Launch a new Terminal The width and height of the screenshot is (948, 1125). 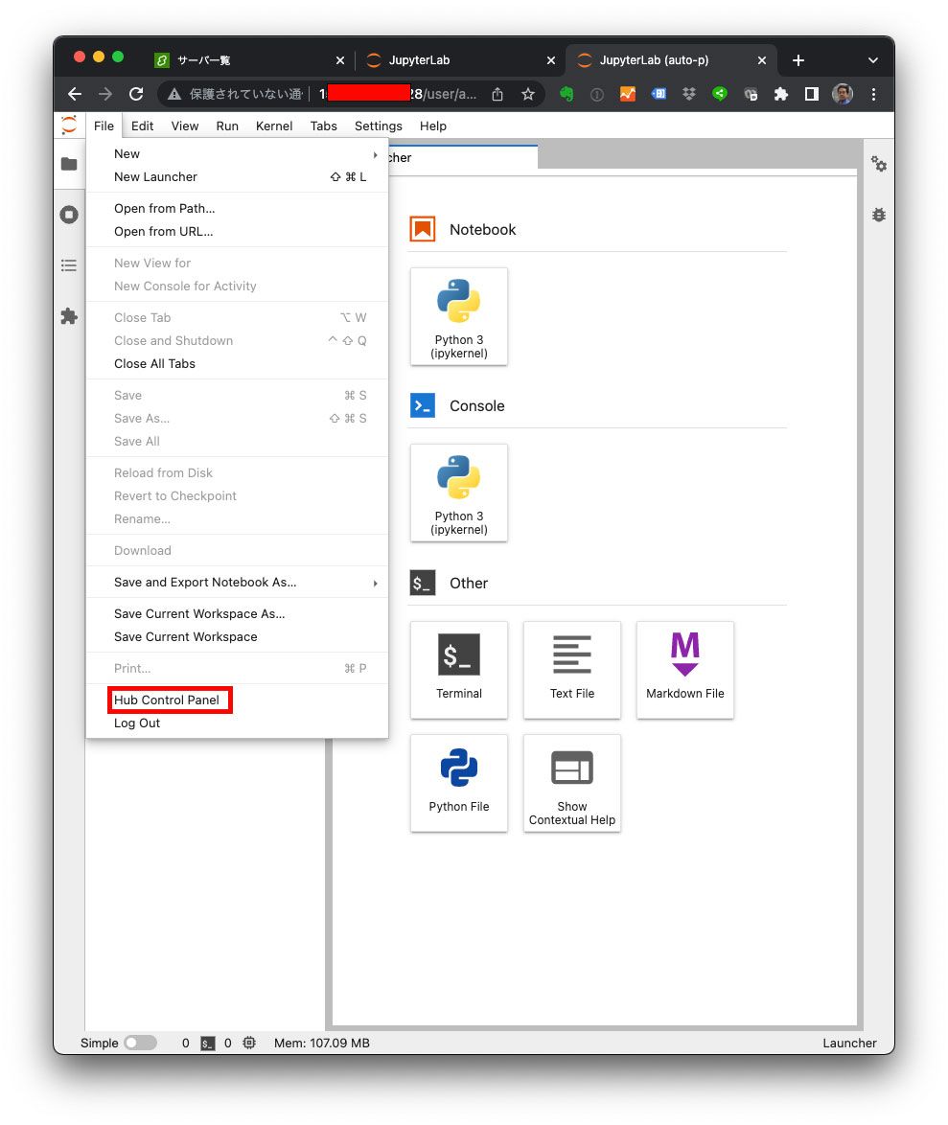[458, 670]
